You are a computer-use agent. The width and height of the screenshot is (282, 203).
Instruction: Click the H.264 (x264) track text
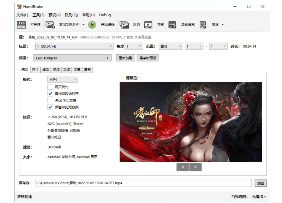[x=67, y=117]
